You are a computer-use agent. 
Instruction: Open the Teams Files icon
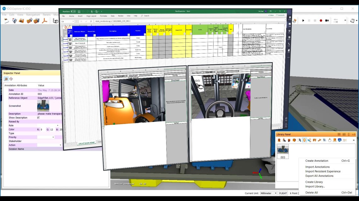[289, 50]
